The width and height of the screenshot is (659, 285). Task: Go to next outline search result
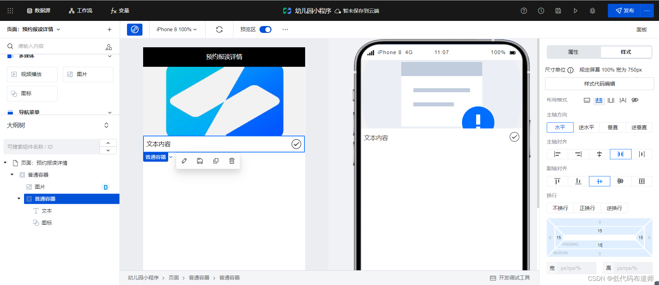click(108, 150)
